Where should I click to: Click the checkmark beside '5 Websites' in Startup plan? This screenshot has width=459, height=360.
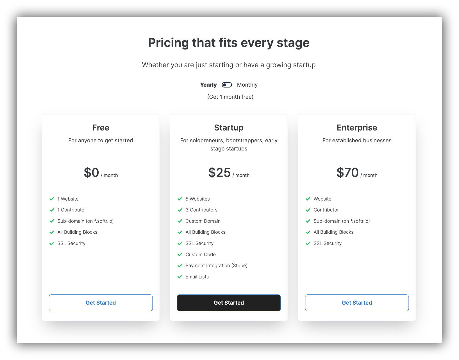click(180, 199)
